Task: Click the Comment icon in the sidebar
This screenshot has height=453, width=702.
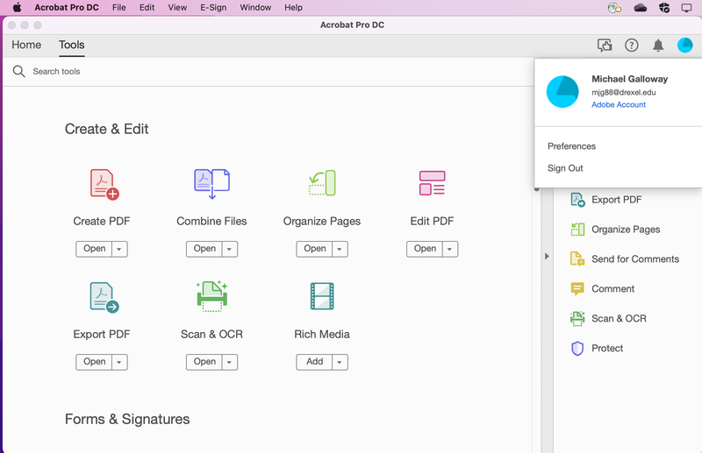Action: click(x=577, y=289)
